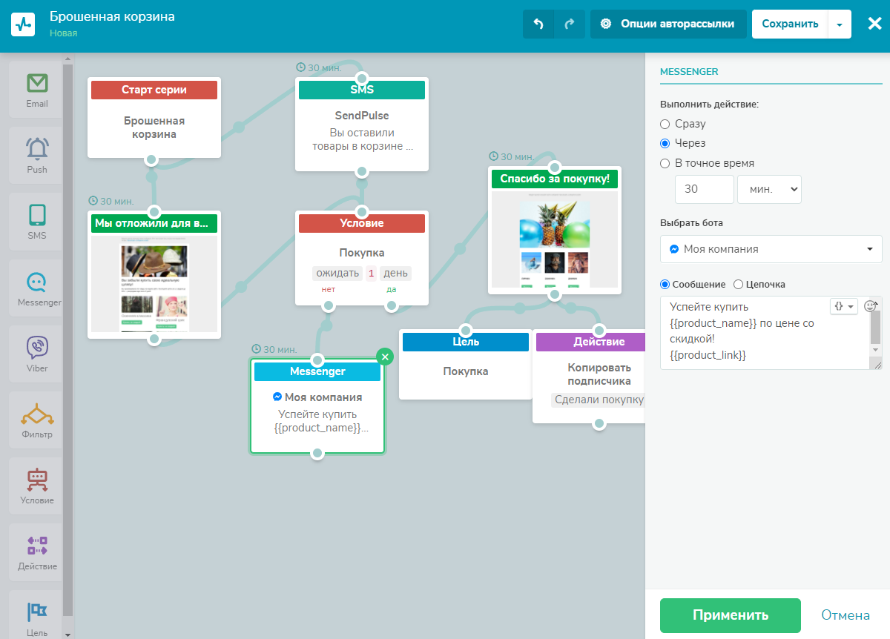Select the Цель Покупка node
The image size is (890, 639).
466,365
